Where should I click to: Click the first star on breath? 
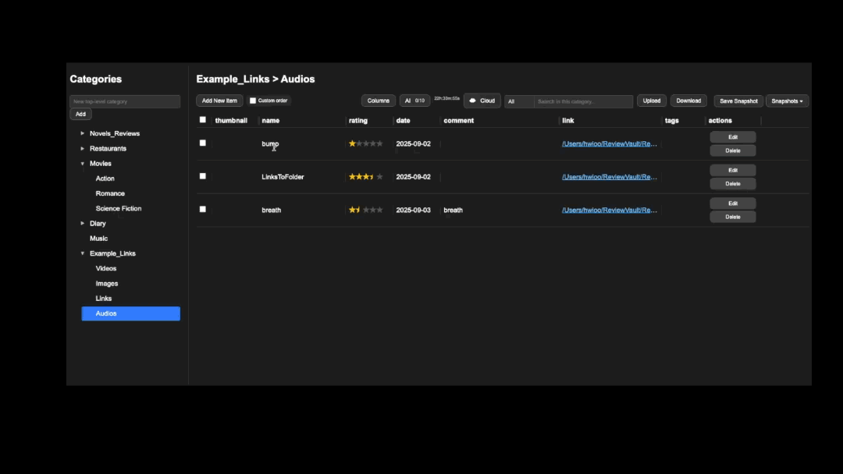click(351, 210)
